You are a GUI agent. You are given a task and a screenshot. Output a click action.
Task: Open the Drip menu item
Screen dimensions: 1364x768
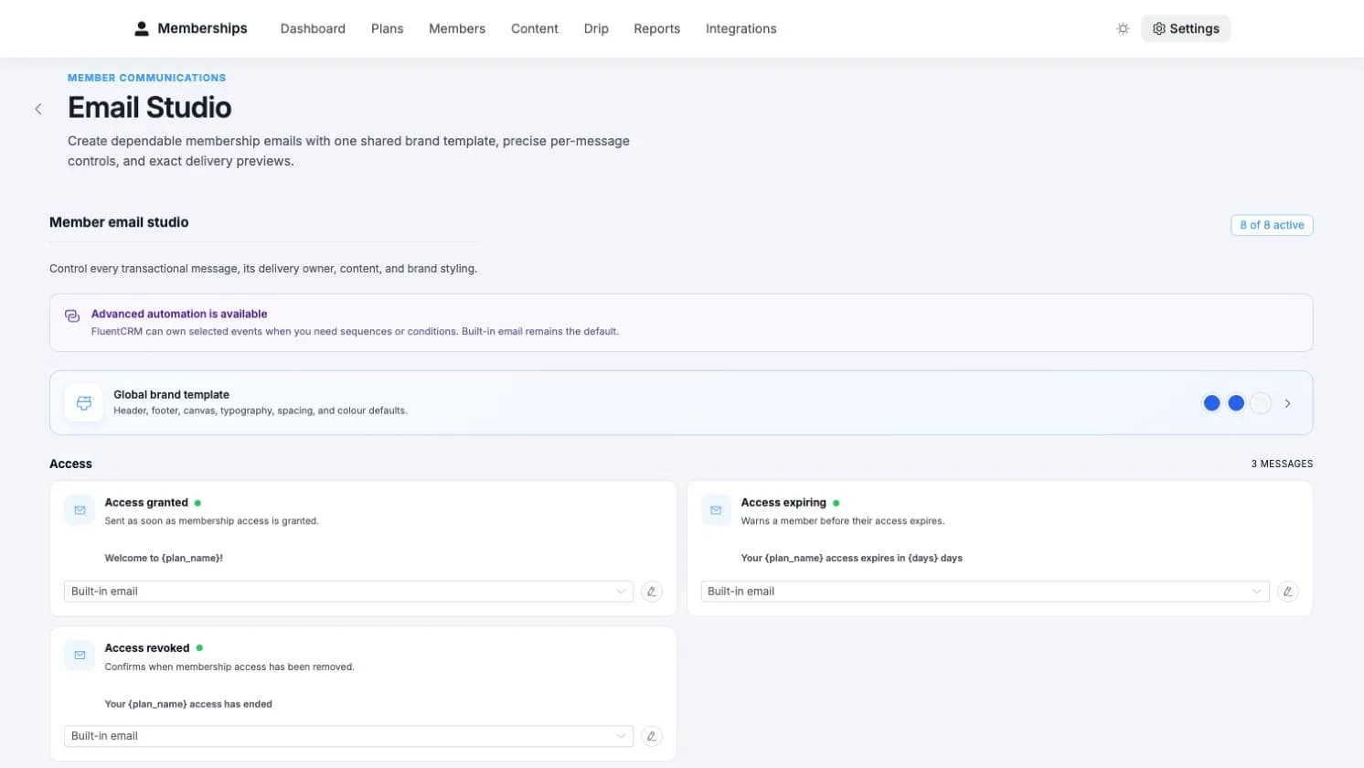596,28
